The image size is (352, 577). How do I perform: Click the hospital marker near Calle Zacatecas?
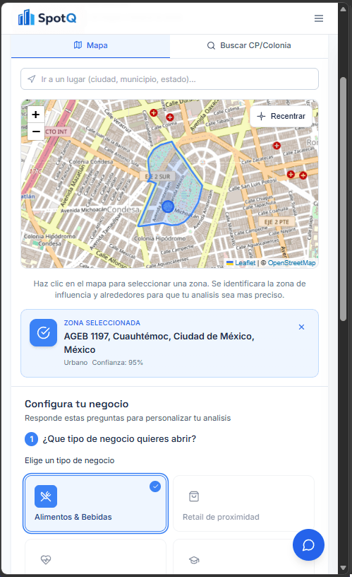pos(277,146)
